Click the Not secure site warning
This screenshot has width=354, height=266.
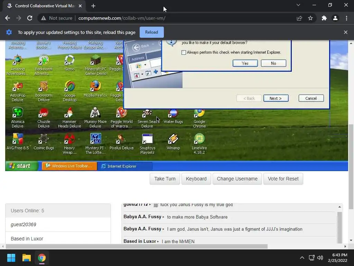[57, 18]
